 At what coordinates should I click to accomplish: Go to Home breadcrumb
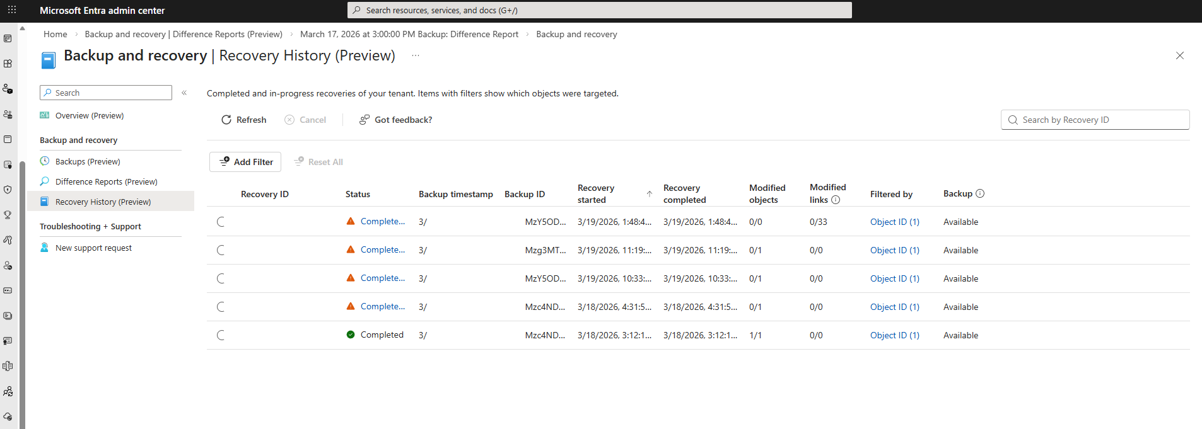click(55, 34)
